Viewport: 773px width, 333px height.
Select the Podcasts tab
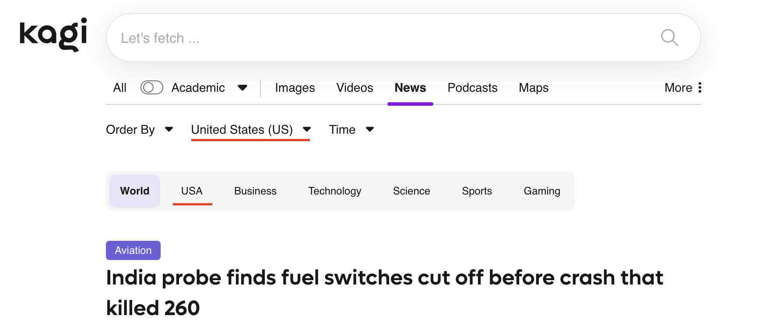coord(472,88)
